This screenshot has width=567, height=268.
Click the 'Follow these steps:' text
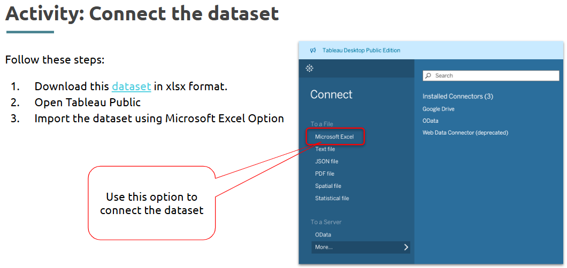(x=55, y=59)
